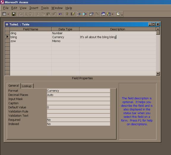Viewport: 171px width, 155px height.
Task: Open the Insert menu
Action: pyautogui.click(x=34, y=8)
